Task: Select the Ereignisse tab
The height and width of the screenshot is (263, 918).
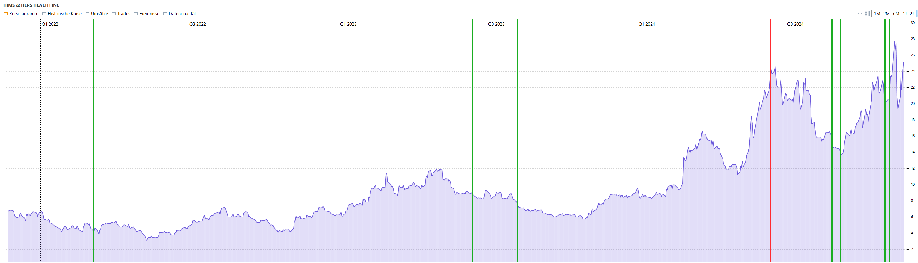Action: tap(147, 14)
